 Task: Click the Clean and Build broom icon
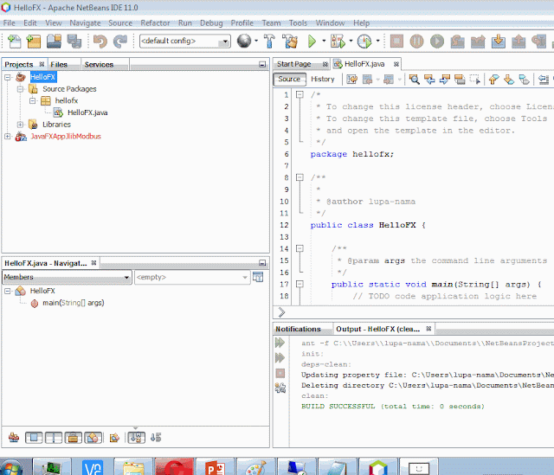(x=290, y=41)
